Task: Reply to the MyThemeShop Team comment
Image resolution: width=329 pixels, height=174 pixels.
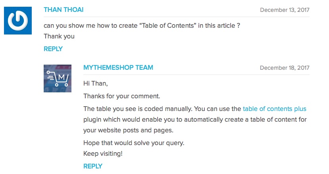Action: (x=93, y=166)
